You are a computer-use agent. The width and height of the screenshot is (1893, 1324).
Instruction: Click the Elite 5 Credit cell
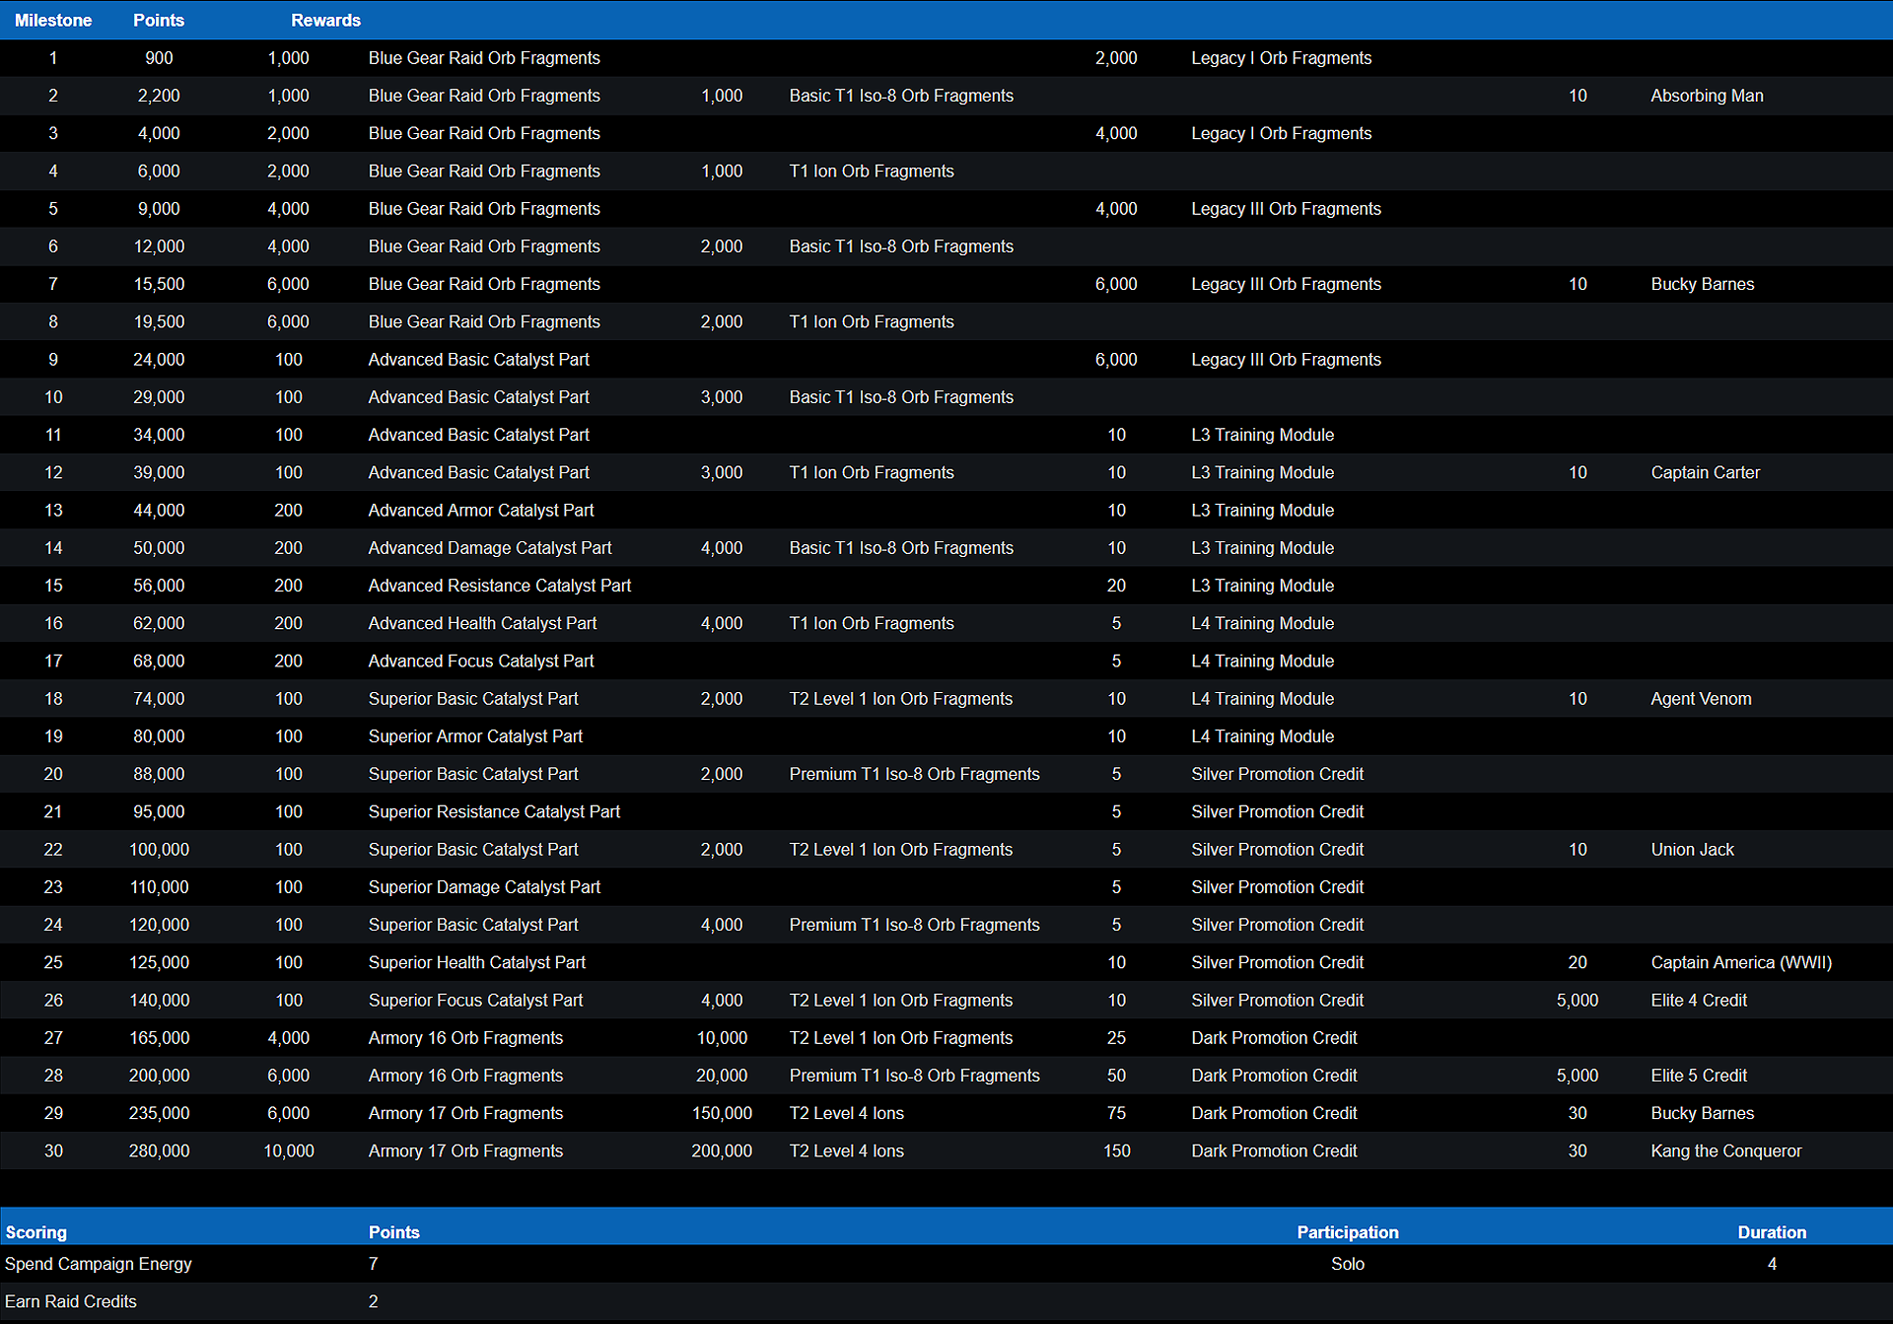point(1699,1076)
